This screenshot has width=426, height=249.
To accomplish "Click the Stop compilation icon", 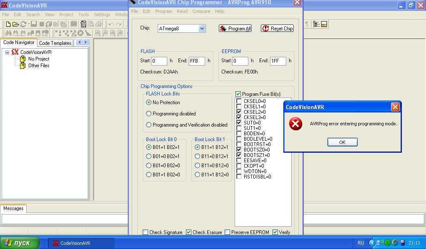I will pos(80,33).
